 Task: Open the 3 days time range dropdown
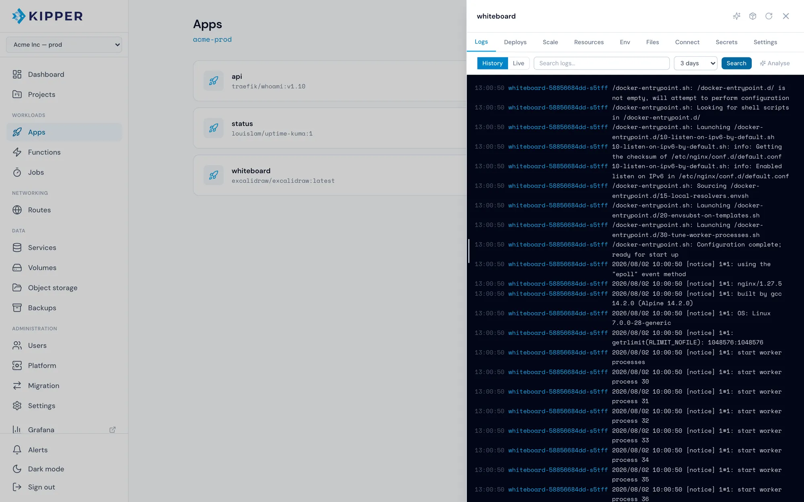click(x=695, y=63)
